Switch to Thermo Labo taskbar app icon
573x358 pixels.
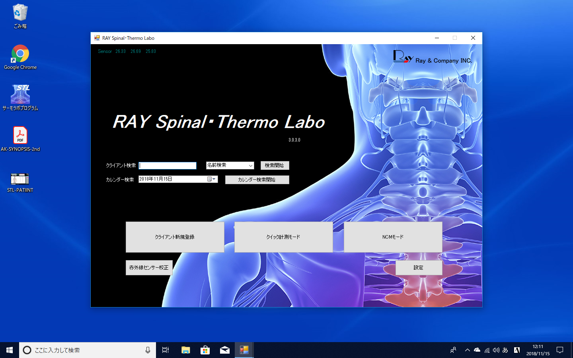(244, 350)
